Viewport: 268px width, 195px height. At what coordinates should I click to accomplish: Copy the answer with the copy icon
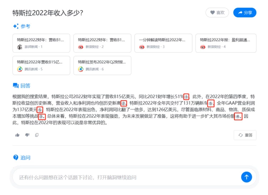pos(37,135)
